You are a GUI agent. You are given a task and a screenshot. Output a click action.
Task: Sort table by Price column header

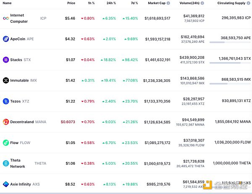coord(71,3)
